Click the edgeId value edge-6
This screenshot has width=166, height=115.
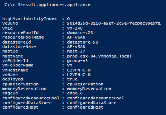coord(75,93)
